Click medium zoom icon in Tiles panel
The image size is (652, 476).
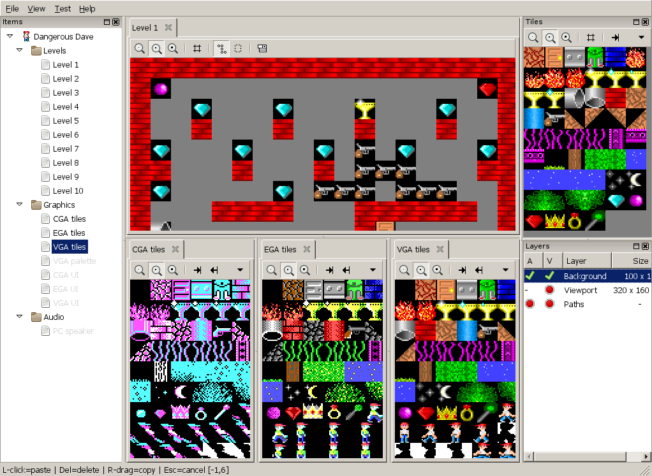[550, 38]
